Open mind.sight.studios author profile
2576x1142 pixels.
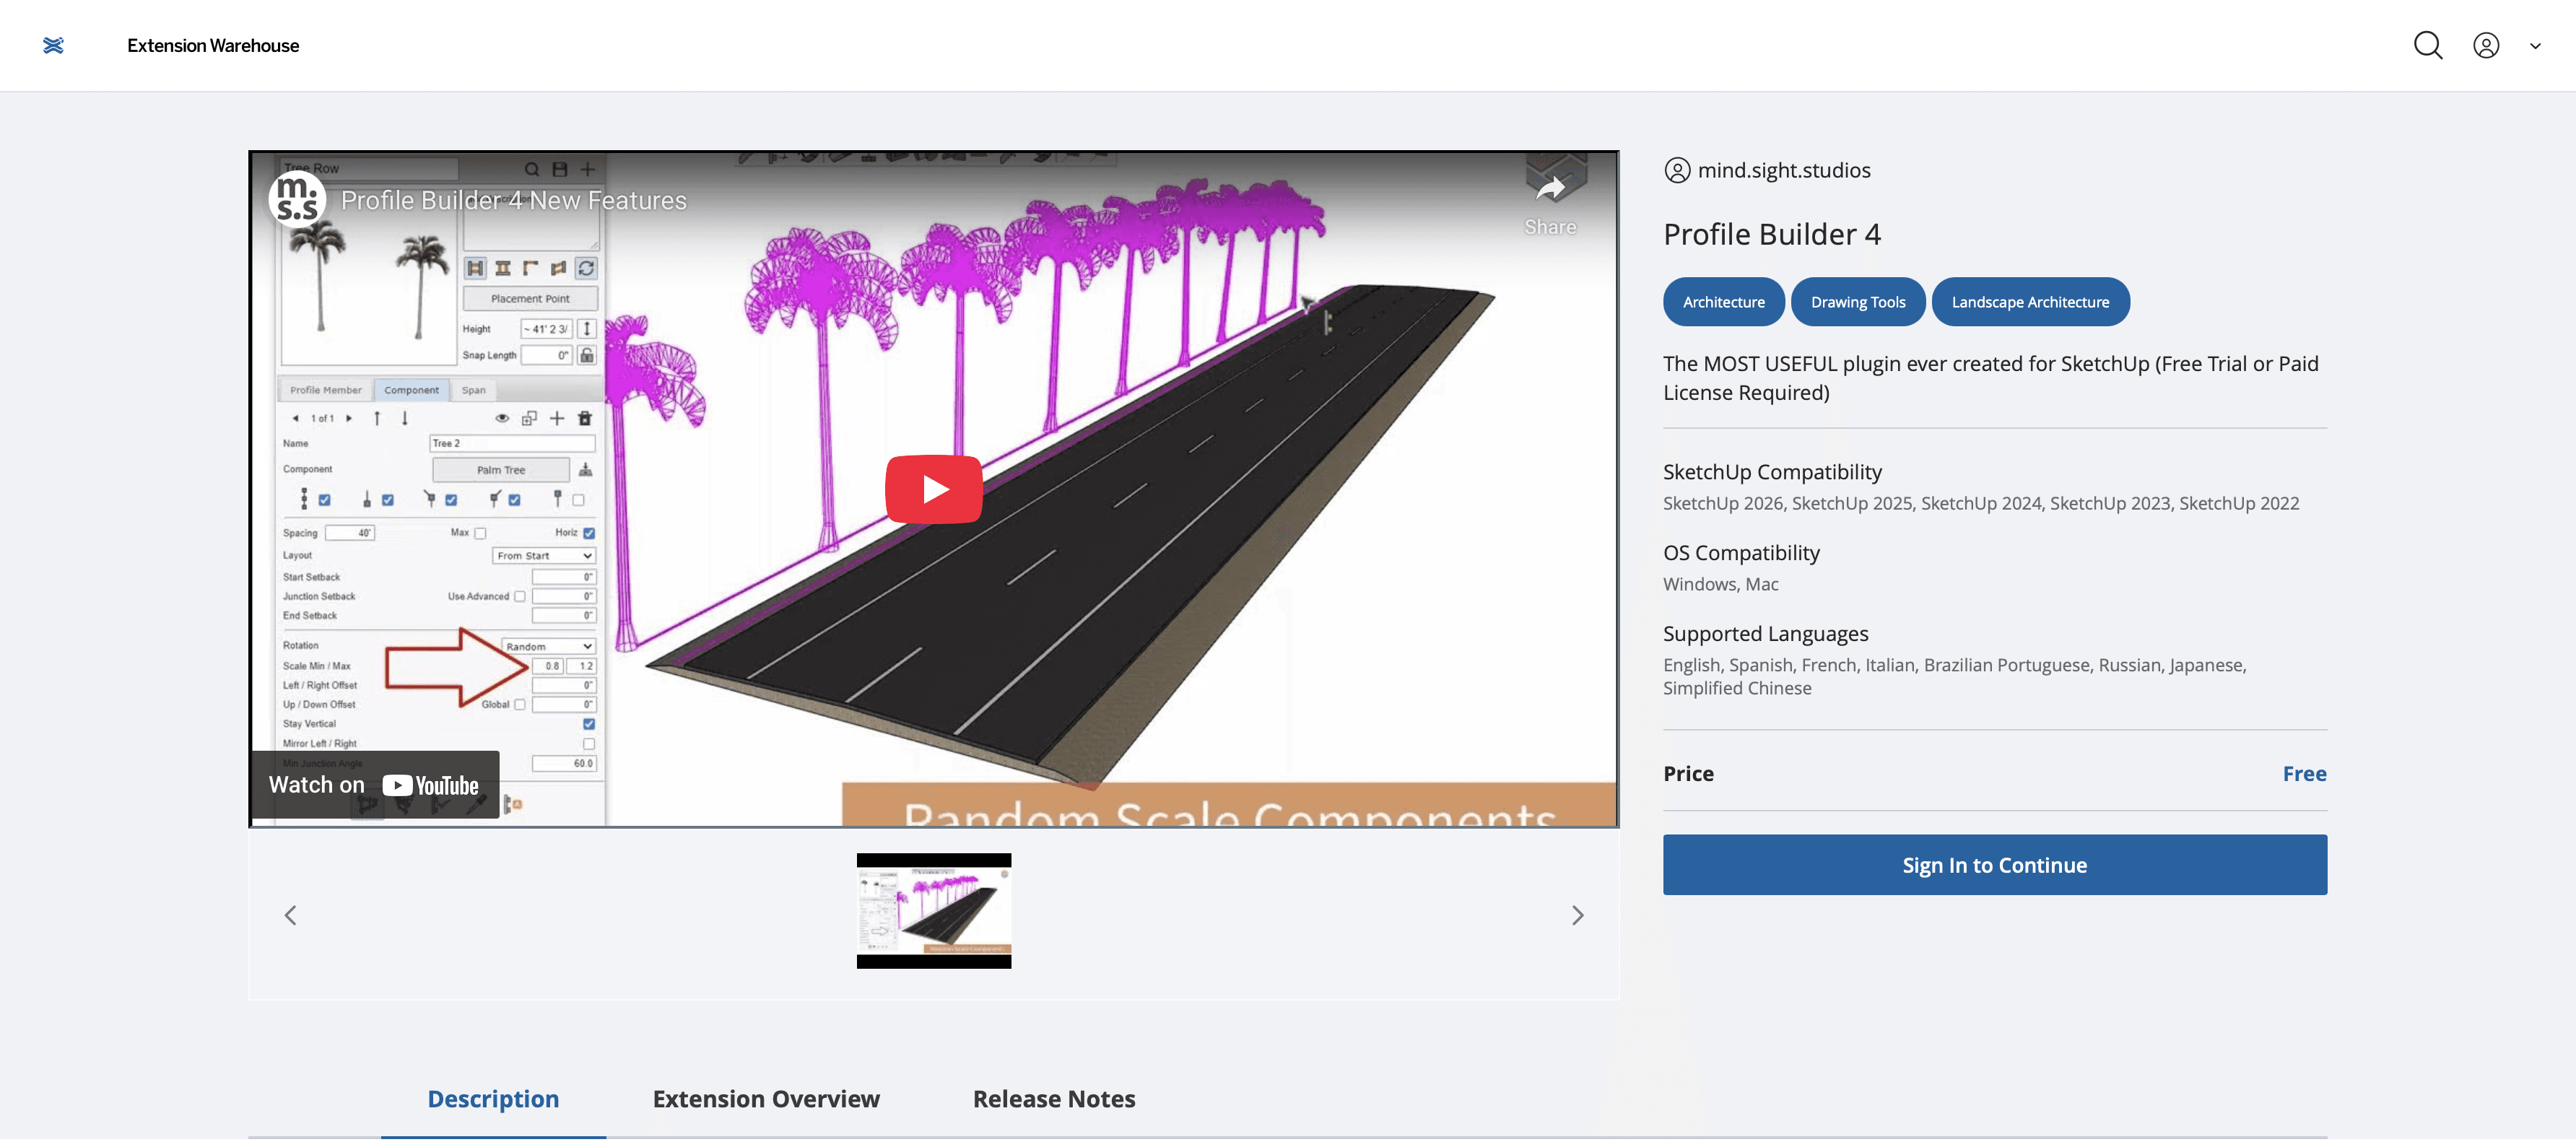tap(1782, 171)
